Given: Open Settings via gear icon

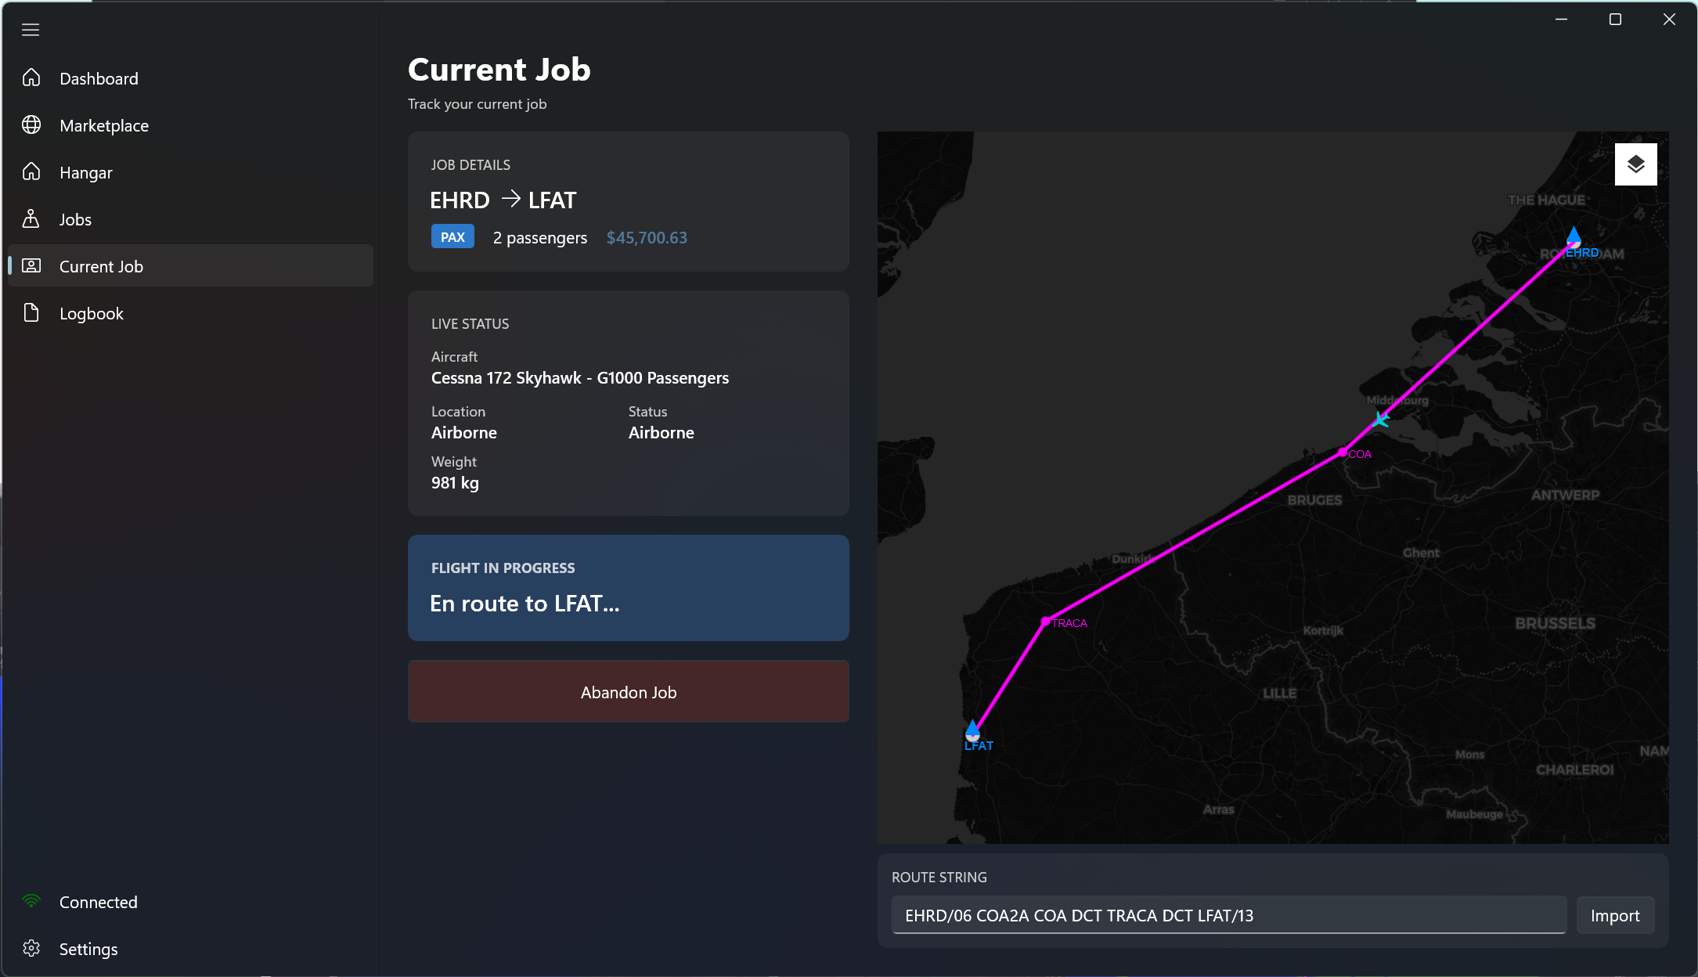Looking at the screenshot, I should coord(31,949).
